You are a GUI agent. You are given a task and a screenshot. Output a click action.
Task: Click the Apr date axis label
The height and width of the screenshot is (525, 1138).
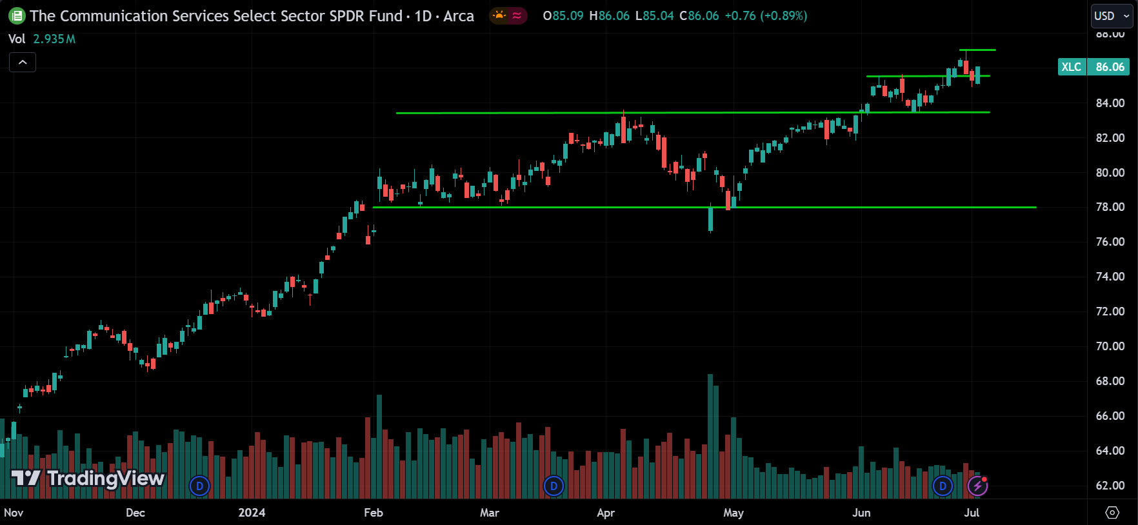tap(606, 513)
